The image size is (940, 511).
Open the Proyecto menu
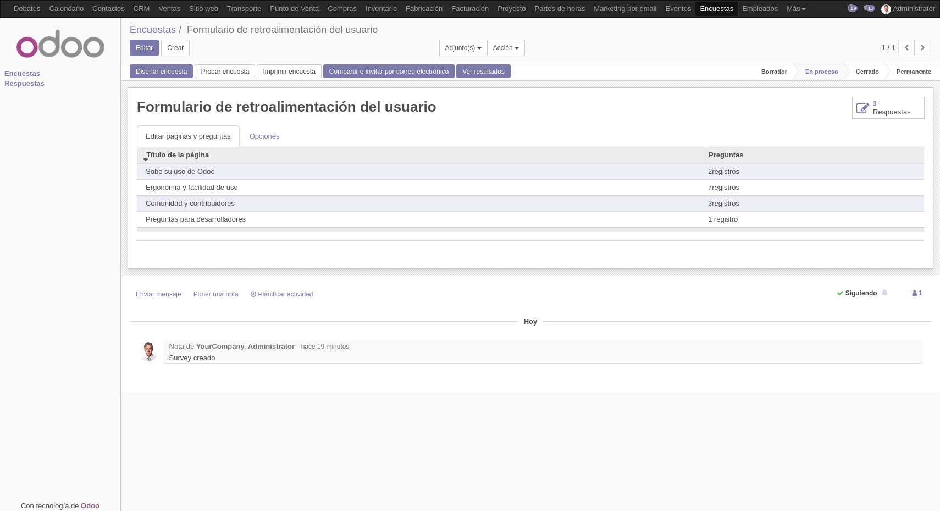coord(511,9)
